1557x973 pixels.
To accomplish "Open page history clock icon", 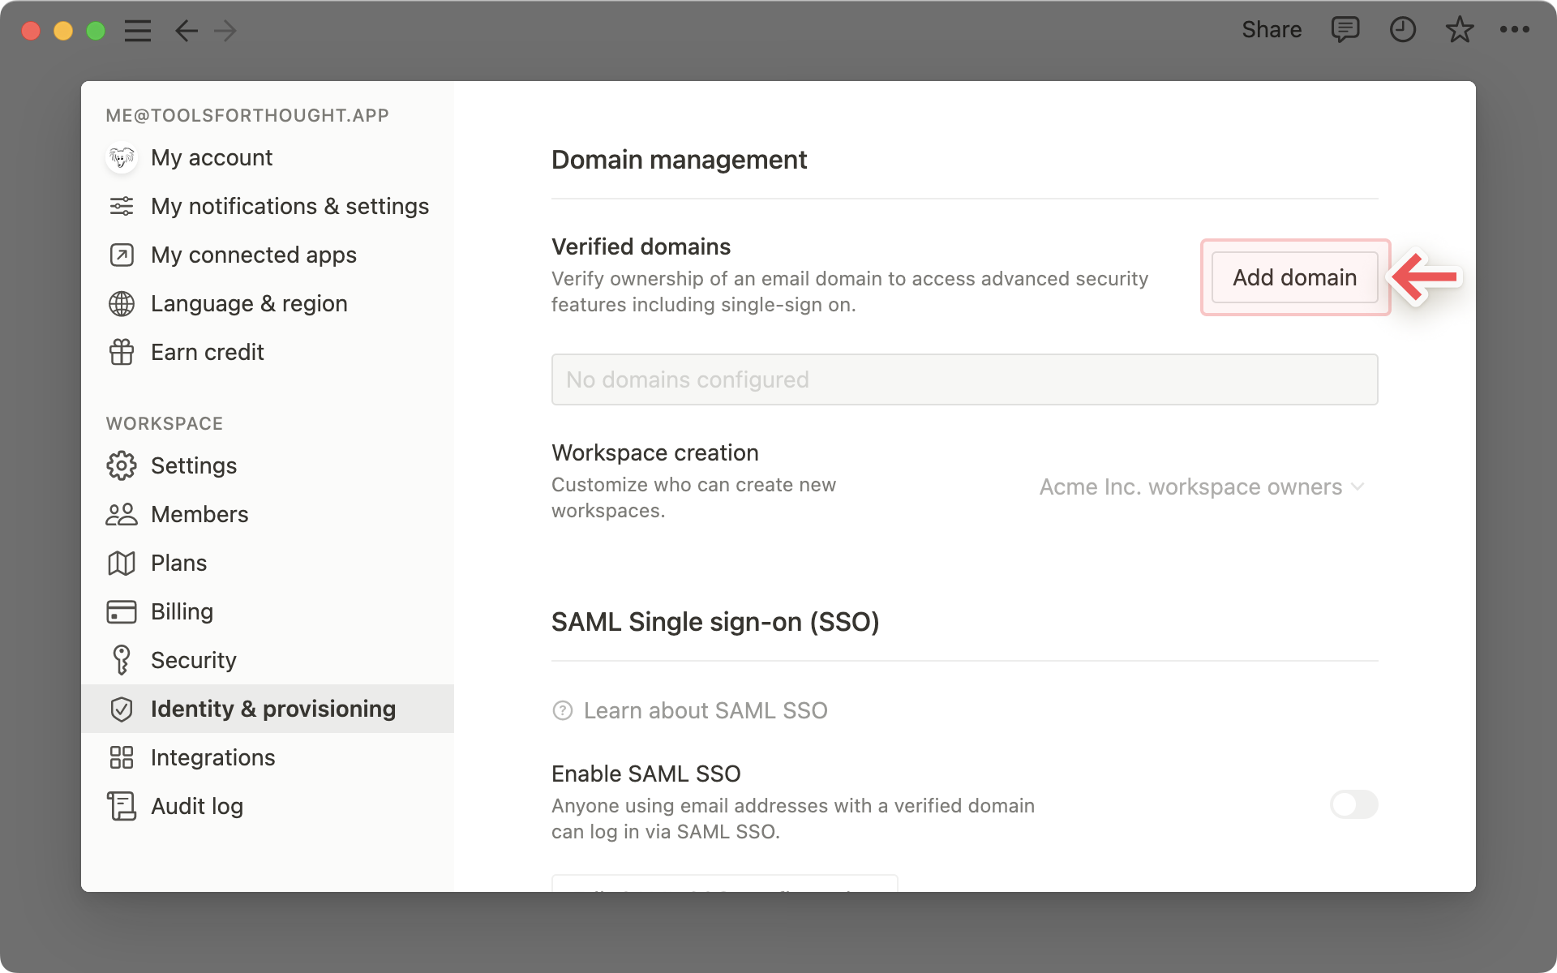I will click(1402, 30).
